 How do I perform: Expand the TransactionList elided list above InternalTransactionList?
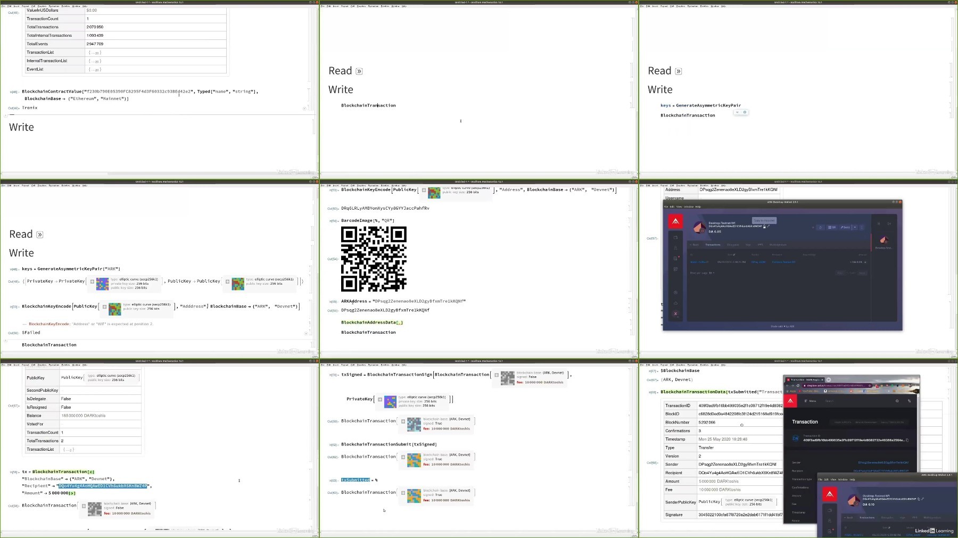coord(95,52)
